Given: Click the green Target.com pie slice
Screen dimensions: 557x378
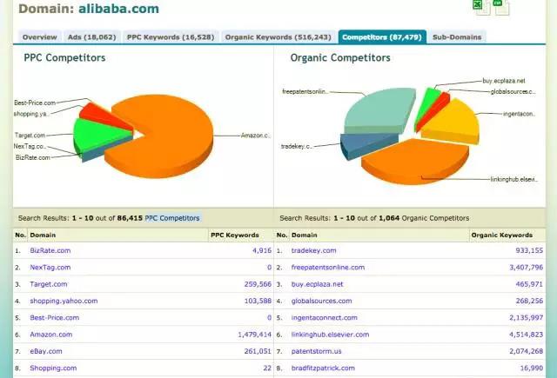Looking at the screenshot, I should (99, 134).
